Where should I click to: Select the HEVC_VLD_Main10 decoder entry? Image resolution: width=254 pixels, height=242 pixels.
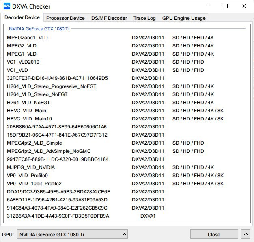(x=29, y=119)
